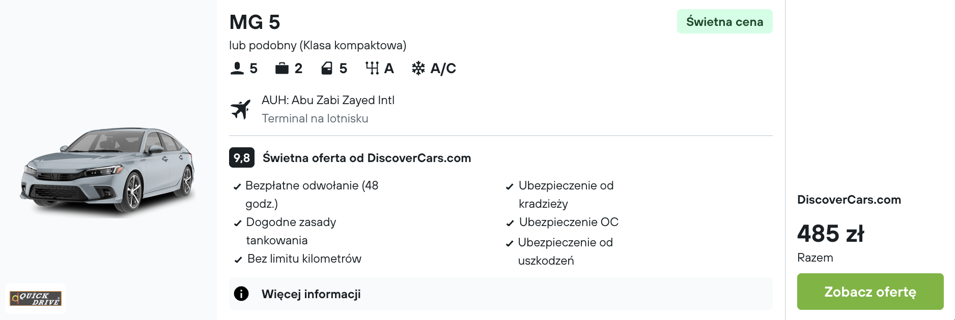
Task: Select the checkmark beside Bezpłatne odwołanie (48 godz.)
Action: tap(237, 186)
